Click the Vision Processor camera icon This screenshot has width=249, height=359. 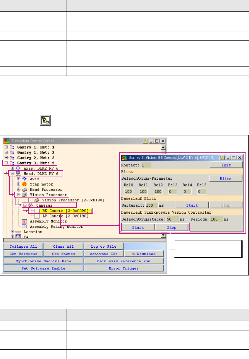coord(25,195)
